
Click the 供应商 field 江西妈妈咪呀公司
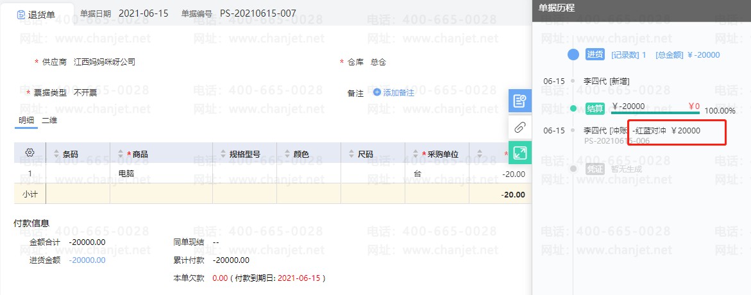105,62
